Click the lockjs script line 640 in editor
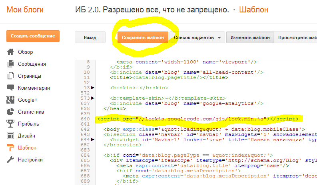 pos(198,119)
